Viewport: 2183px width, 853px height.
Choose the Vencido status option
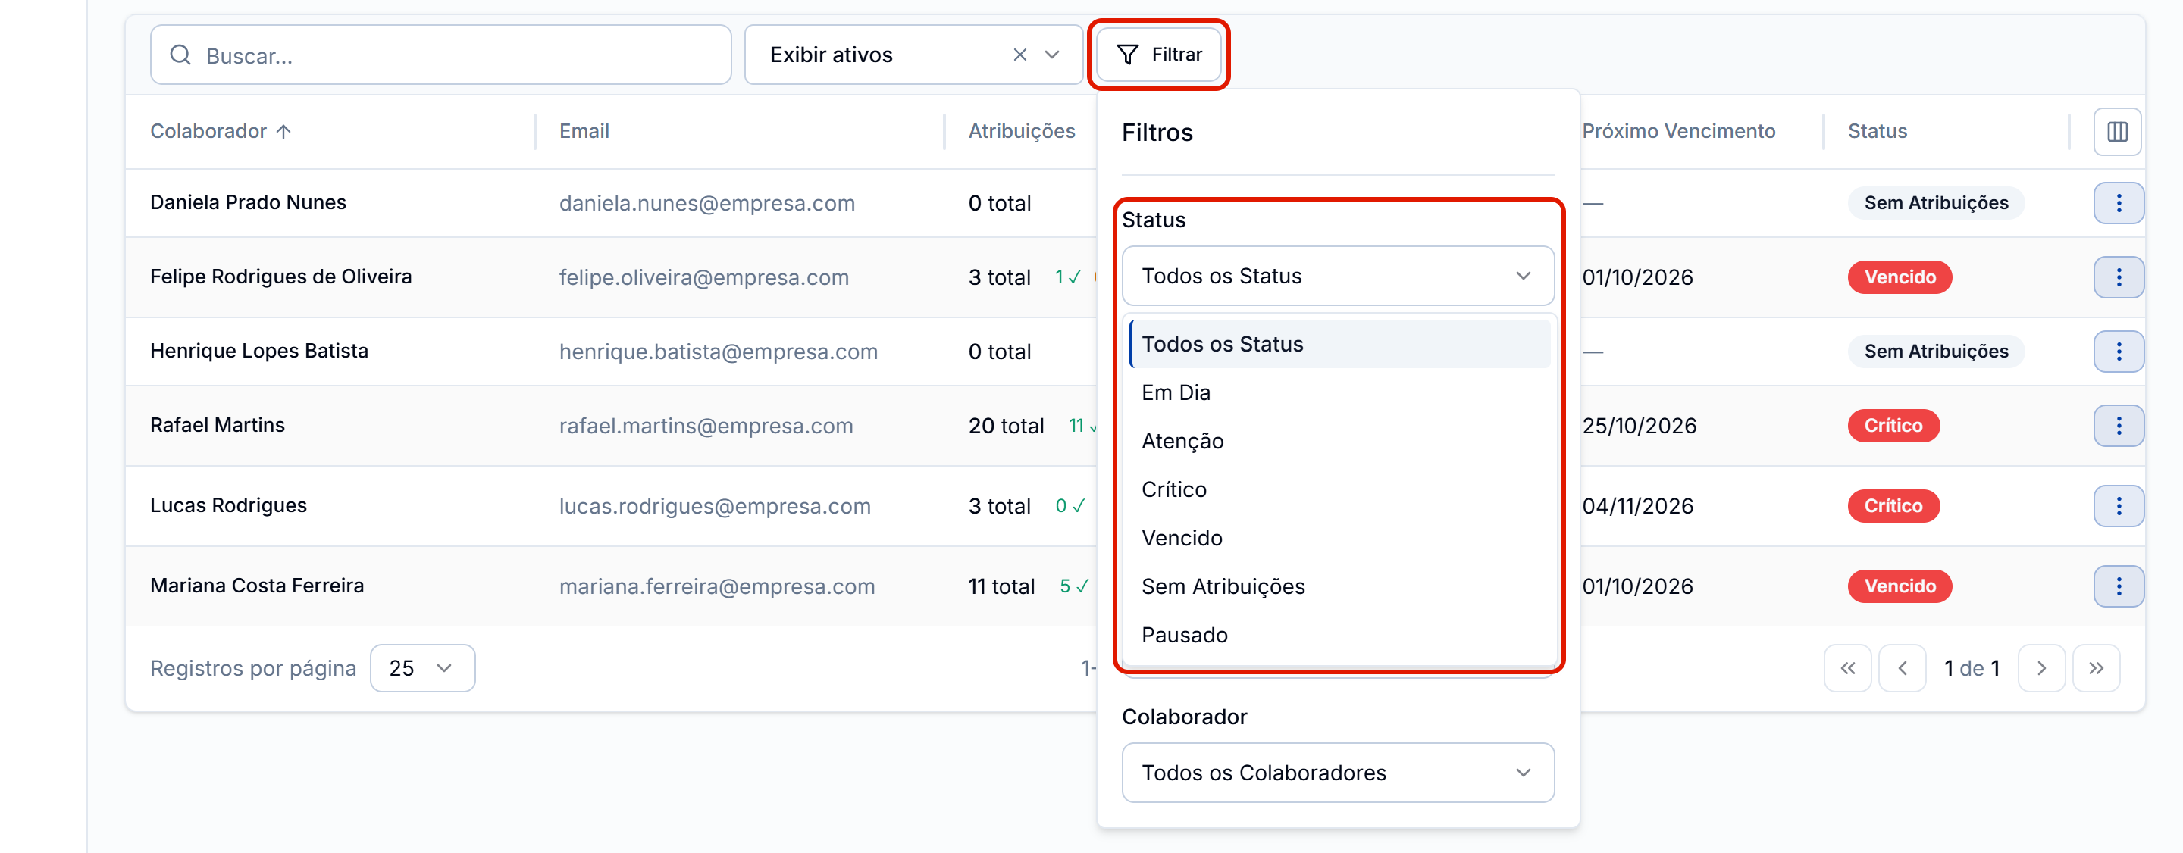coord(1340,538)
